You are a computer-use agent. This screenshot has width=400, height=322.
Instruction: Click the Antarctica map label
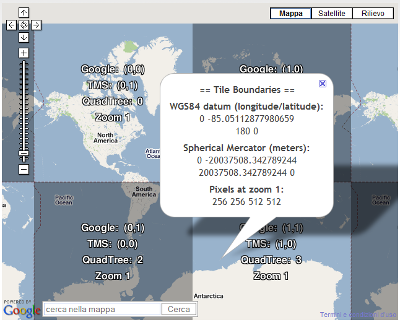[x=209, y=296]
